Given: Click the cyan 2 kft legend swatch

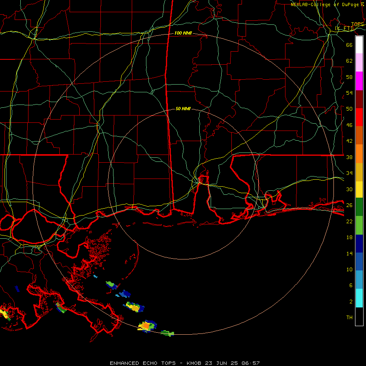Looking at the screenshot, I should point(359,298).
